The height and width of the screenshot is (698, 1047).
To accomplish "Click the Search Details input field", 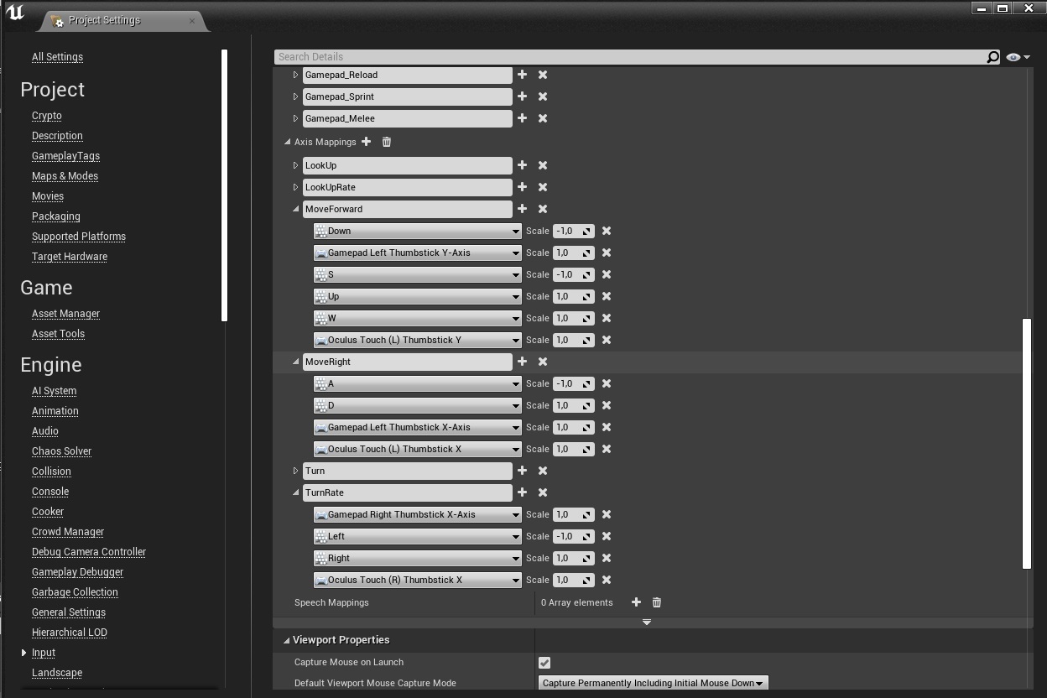I will click(629, 57).
